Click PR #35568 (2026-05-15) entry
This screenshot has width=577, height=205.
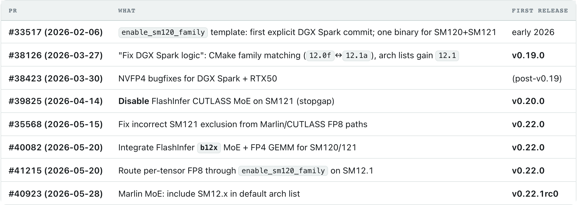point(56,124)
